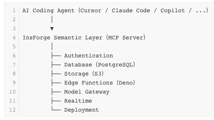Click the Deployment entry at bottom

click(82, 110)
